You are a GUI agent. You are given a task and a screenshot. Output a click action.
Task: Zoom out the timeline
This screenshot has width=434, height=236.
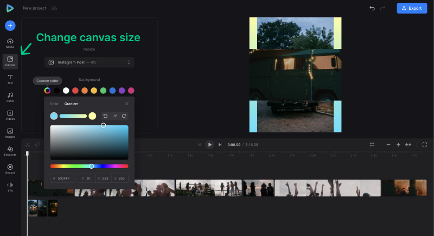(388, 145)
